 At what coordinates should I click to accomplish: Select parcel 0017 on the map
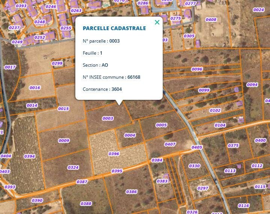click(10, 67)
